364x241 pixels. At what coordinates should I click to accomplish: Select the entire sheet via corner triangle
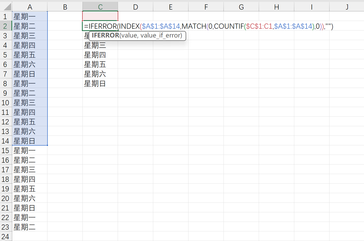click(x=6, y=7)
